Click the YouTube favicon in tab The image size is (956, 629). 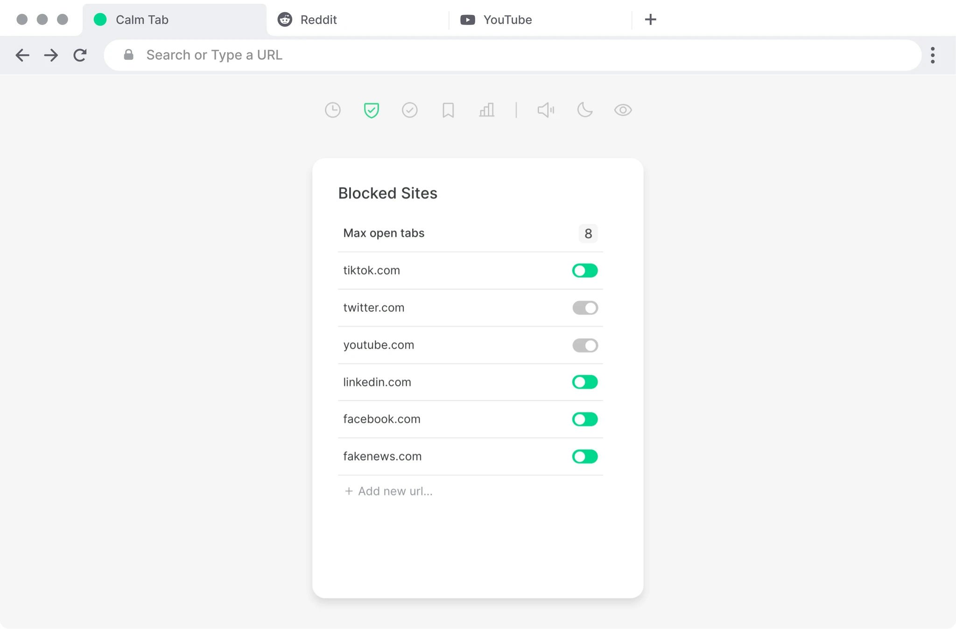click(467, 20)
